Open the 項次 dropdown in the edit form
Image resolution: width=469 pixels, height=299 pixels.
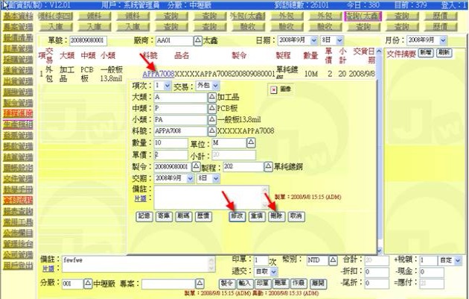coord(163,86)
